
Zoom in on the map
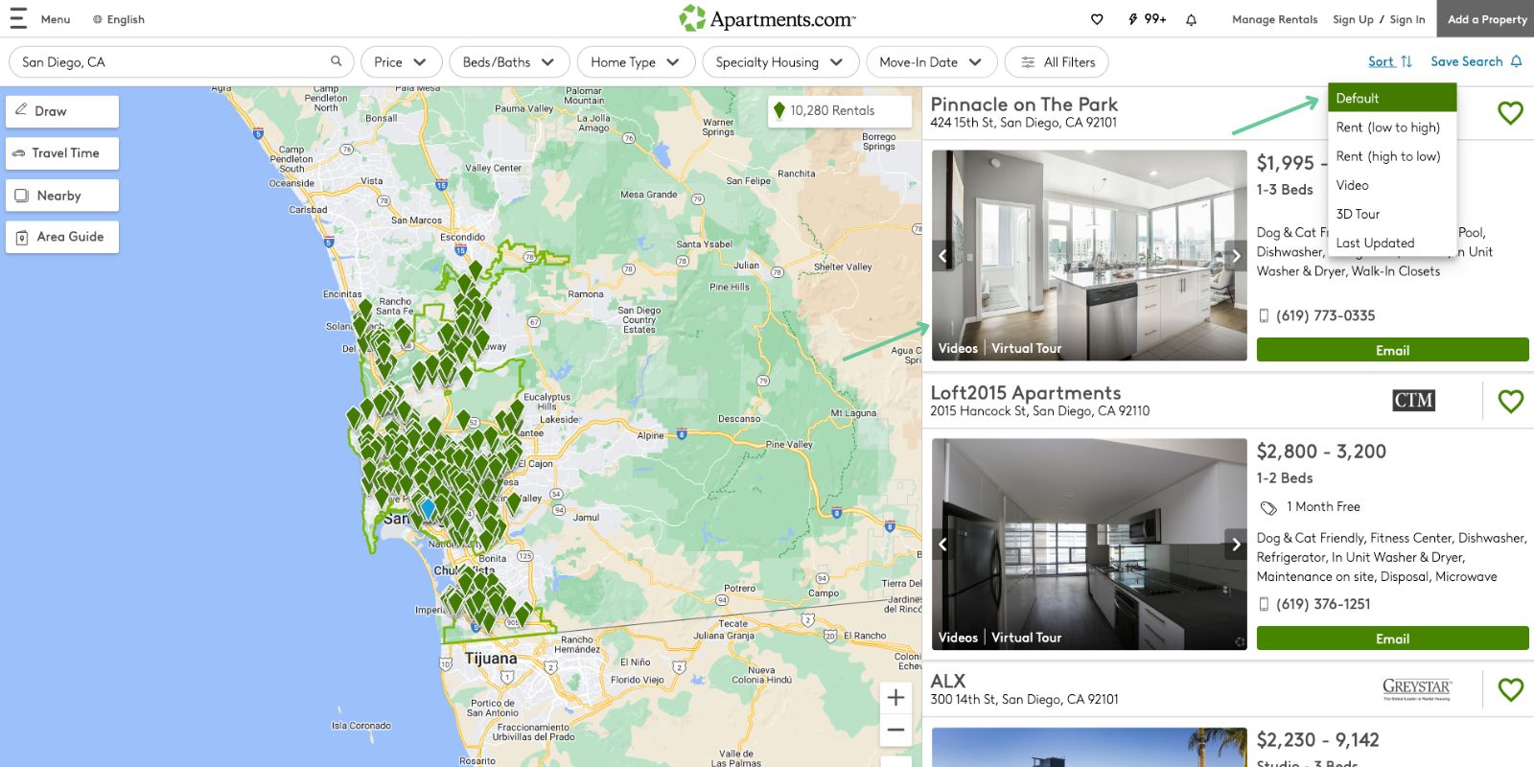[895, 697]
